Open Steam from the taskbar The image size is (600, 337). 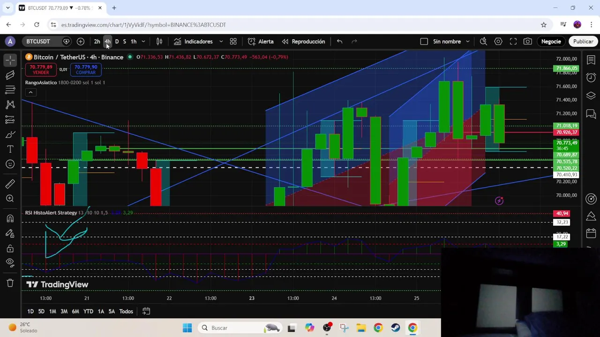click(x=395, y=328)
